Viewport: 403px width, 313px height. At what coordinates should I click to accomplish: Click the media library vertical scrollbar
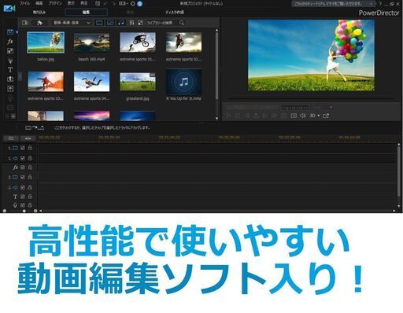click(x=216, y=65)
